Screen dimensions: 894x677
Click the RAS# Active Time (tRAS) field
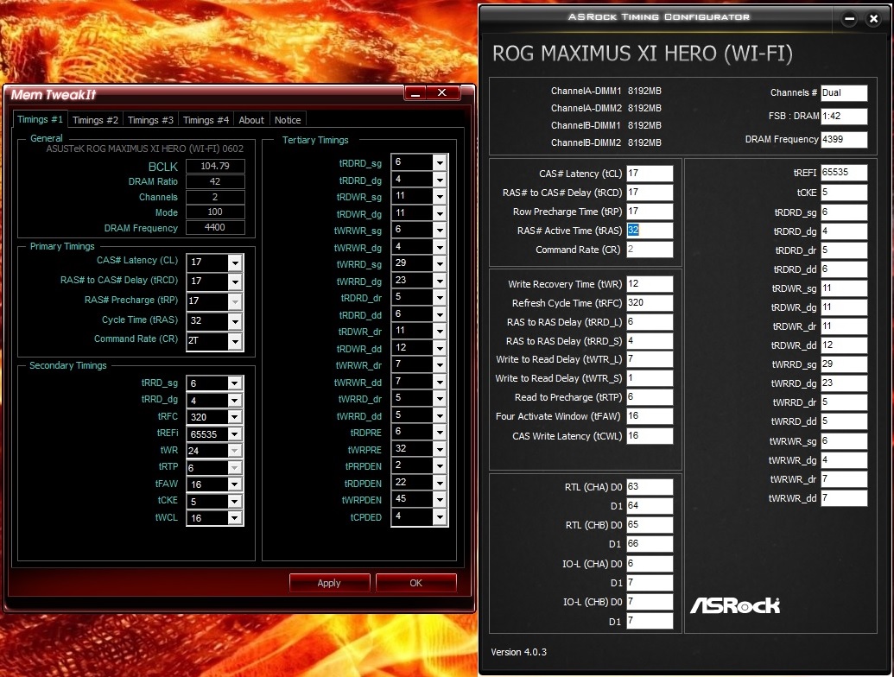[650, 231]
